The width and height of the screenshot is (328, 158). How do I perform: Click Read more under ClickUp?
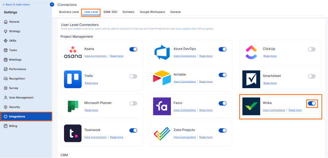pyautogui.click(x=270, y=56)
